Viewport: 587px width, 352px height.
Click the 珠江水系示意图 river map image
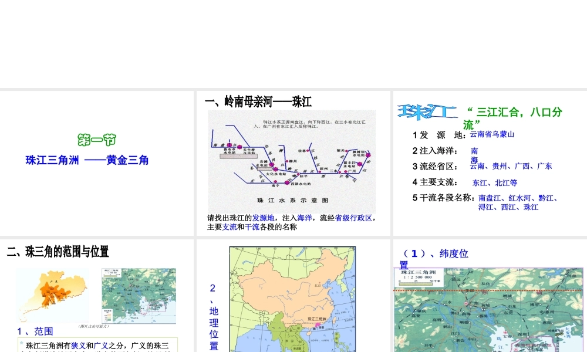point(292,161)
